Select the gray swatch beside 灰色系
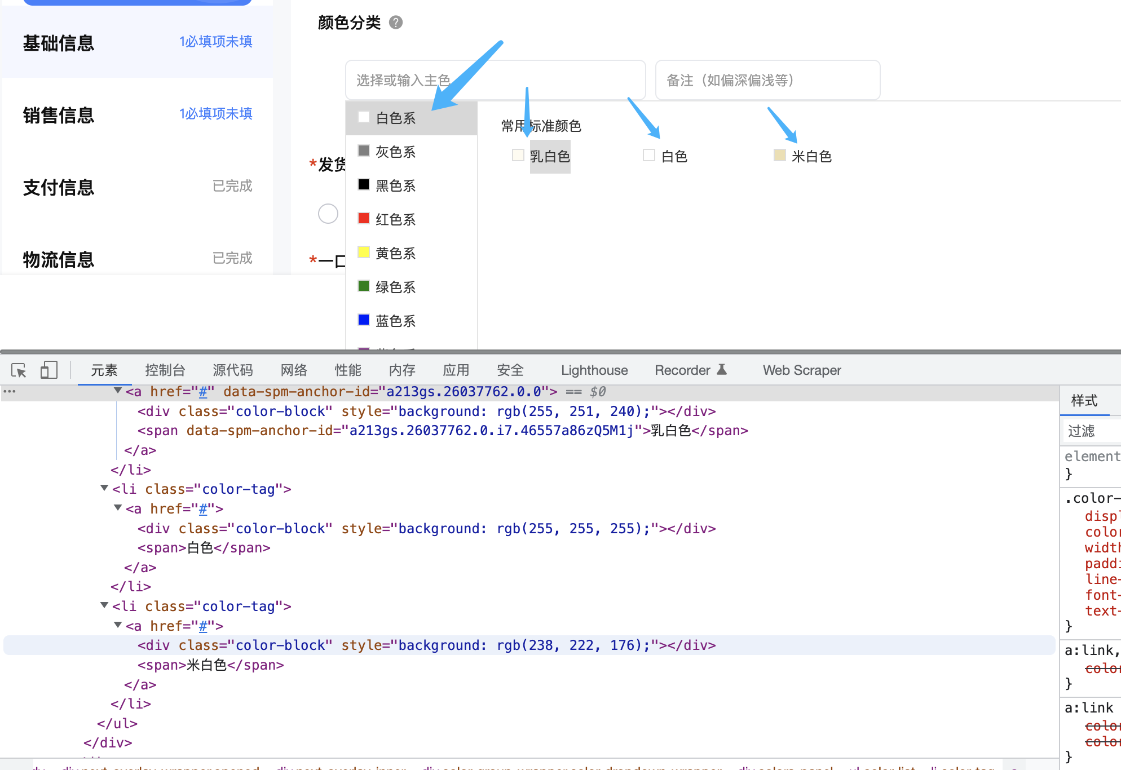1121x770 pixels. click(364, 151)
